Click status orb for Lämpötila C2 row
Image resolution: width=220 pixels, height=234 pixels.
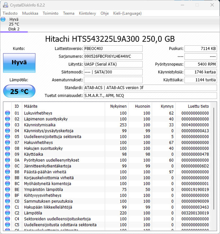point(7,213)
